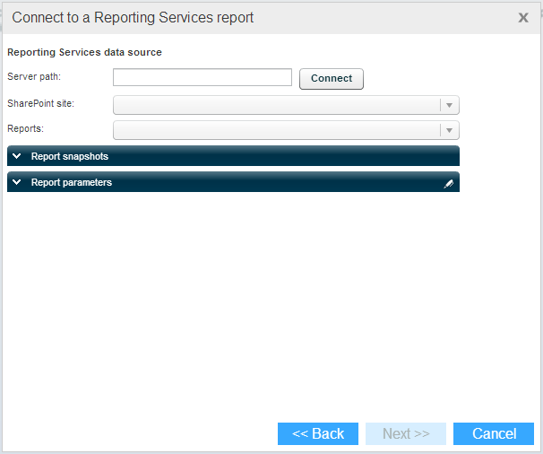This screenshot has height=454, width=543.
Task: Close the dialog with the X icon
Action: 523,17
